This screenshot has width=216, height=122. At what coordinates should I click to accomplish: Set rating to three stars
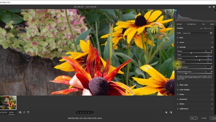click(x=83, y=113)
